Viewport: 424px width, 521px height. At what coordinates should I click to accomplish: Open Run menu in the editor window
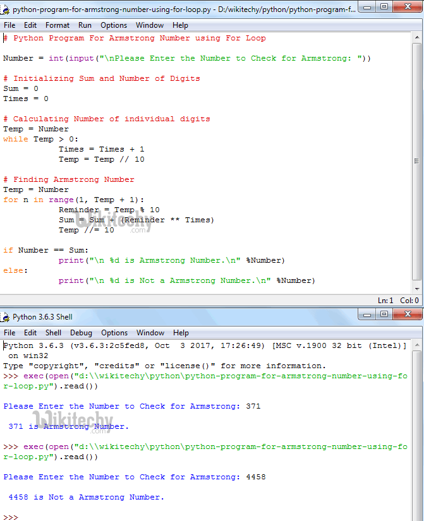click(x=85, y=25)
